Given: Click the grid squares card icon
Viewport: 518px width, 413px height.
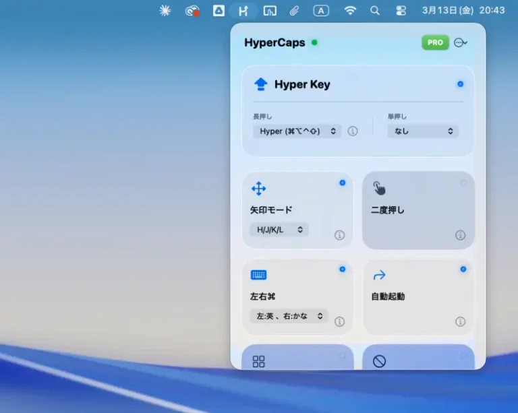Looking at the screenshot, I should click(x=259, y=362).
